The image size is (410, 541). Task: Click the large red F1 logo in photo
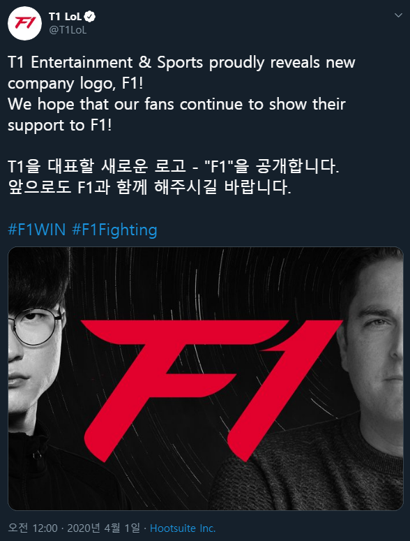click(211, 390)
